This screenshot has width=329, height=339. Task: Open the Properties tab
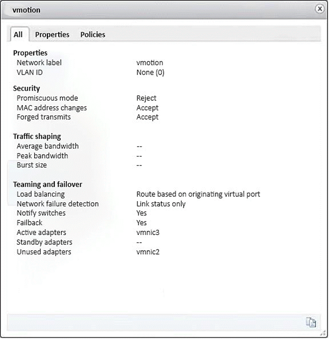pyautogui.click(x=52, y=34)
